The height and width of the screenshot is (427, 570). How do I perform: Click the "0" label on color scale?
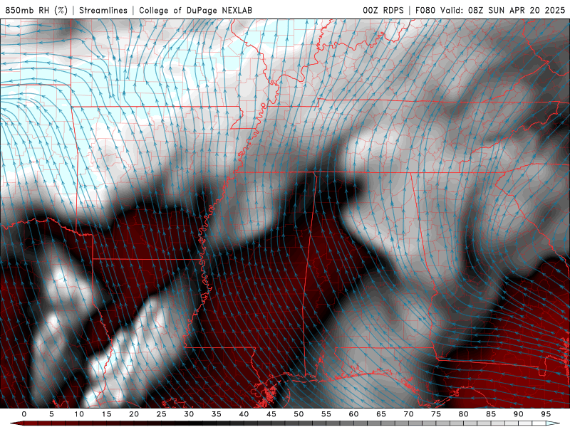tap(24, 414)
